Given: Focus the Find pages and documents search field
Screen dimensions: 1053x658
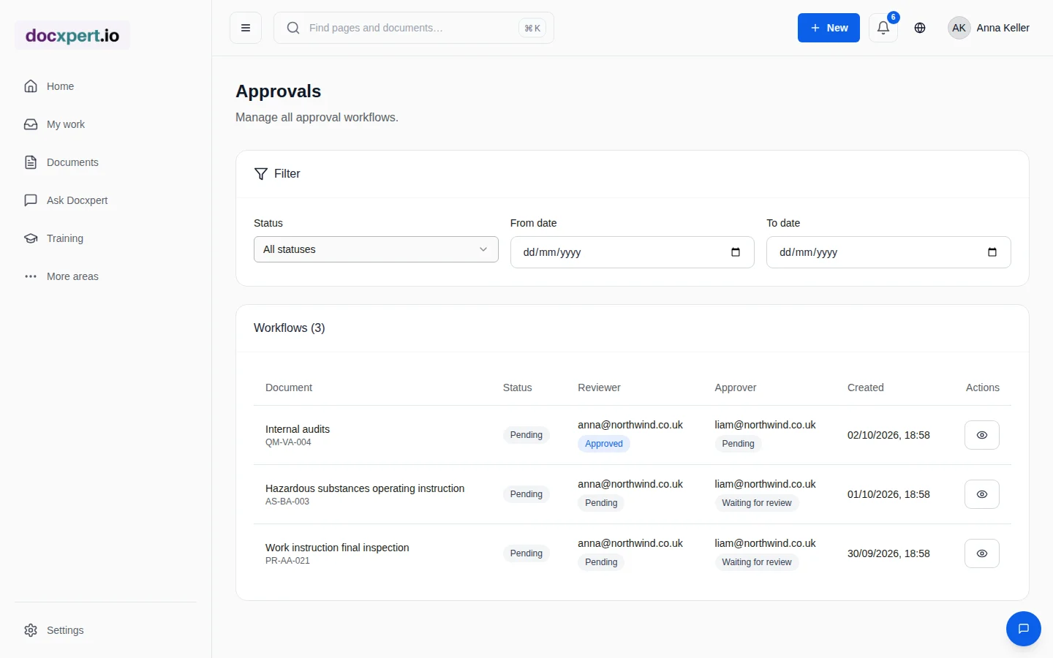Looking at the screenshot, I should (x=413, y=28).
